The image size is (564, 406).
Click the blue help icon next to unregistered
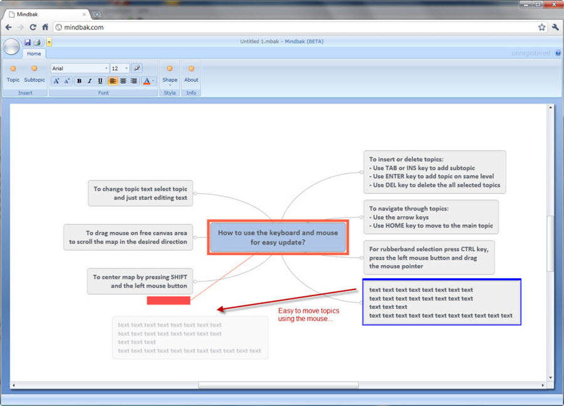tap(558, 53)
